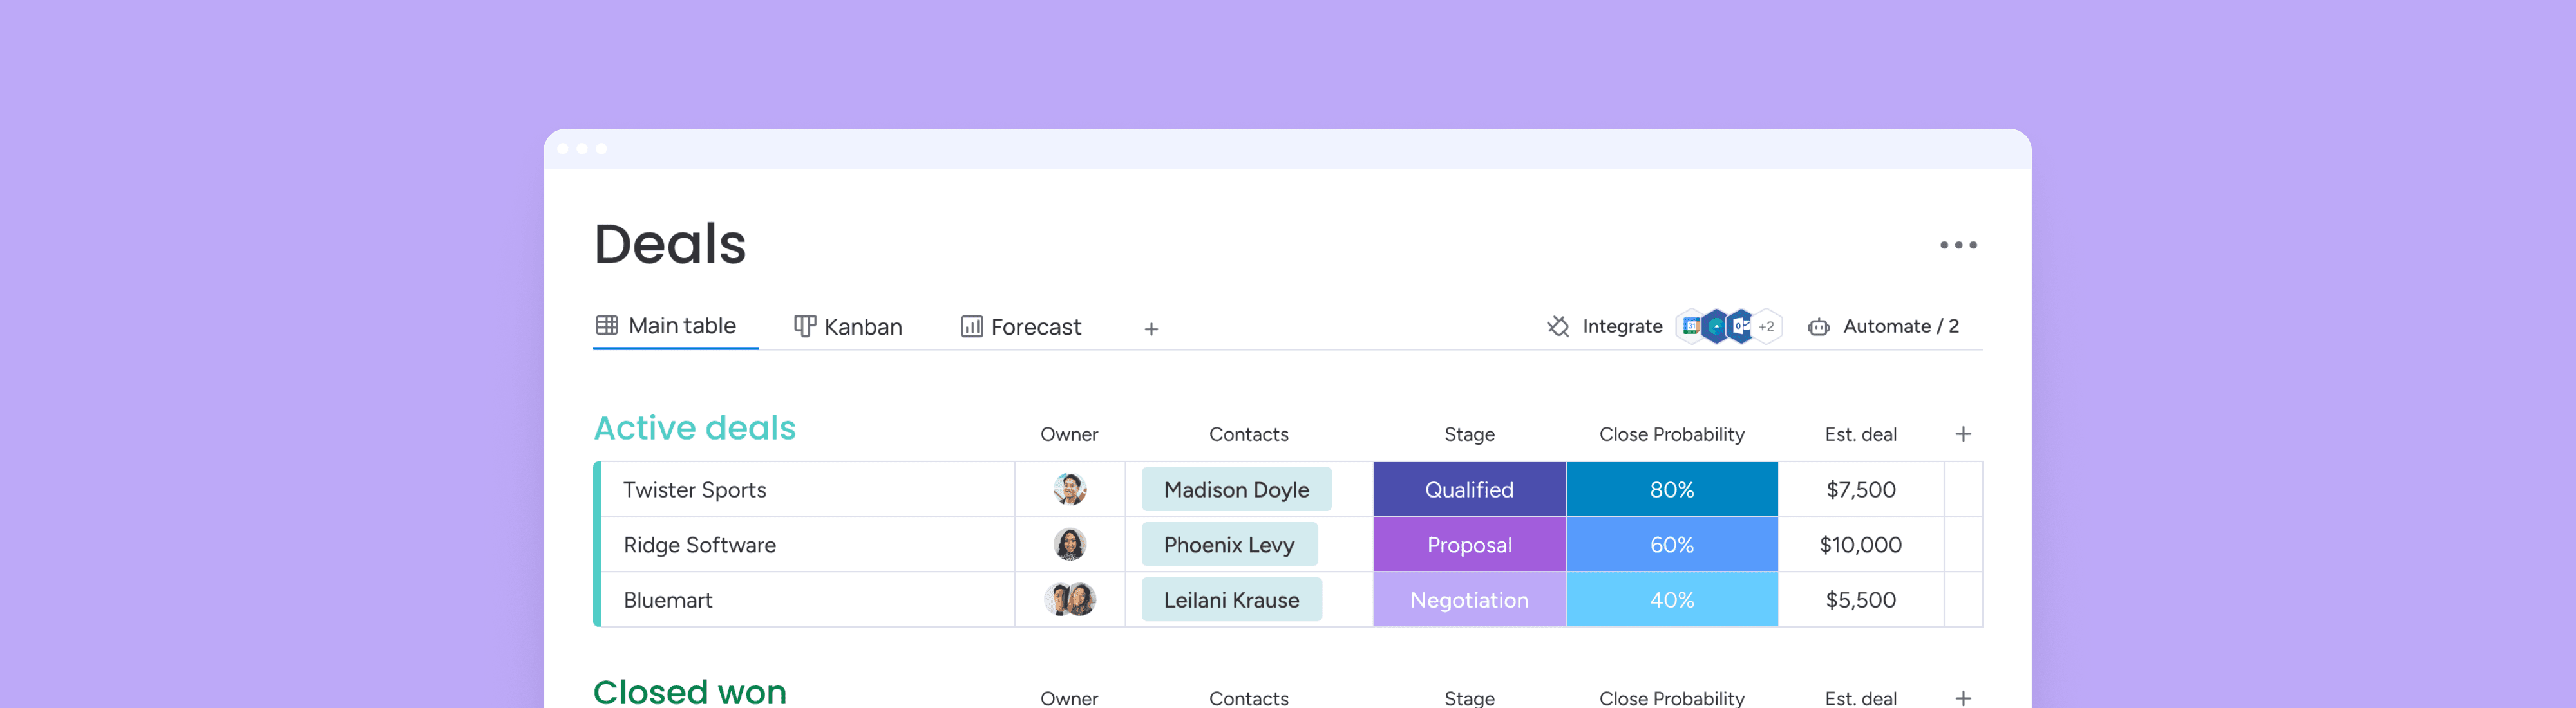Screen dimensions: 2576x708
Task: Add column to Active deals group
Action: coord(1963,434)
